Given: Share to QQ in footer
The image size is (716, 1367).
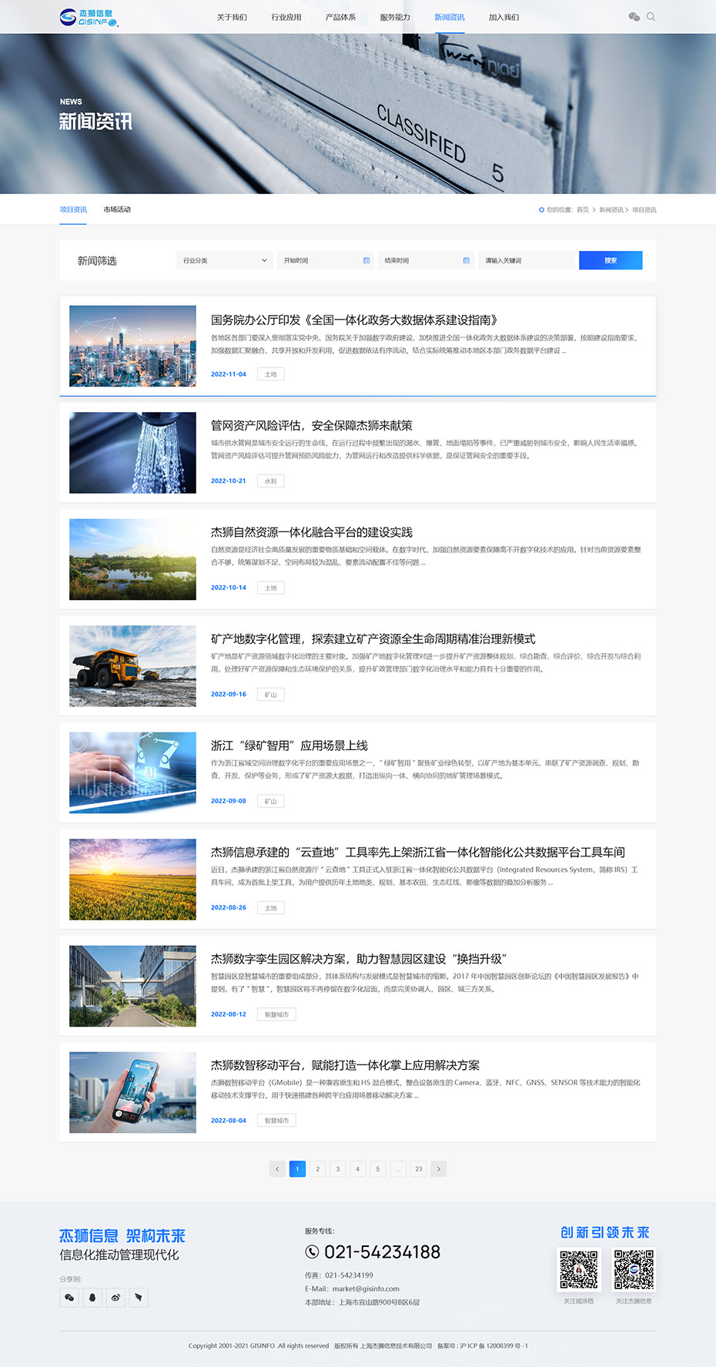Looking at the screenshot, I should click(92, 1298).
